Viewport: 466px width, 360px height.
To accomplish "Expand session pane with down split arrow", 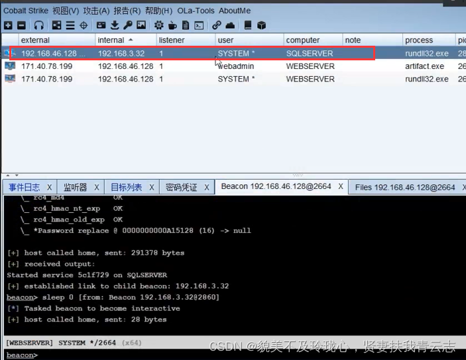I will (x=17, y=176).
